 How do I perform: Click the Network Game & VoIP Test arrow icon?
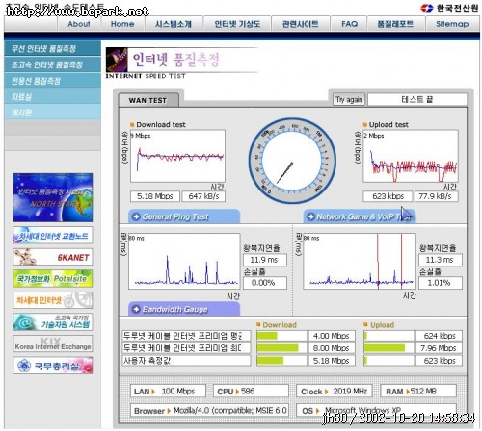click(x=310, y=216)
